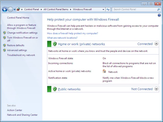The height and width of the screenshot is (122, 163).
Task: Click green shield icon for Home or work networks
Action: [55, 44]
